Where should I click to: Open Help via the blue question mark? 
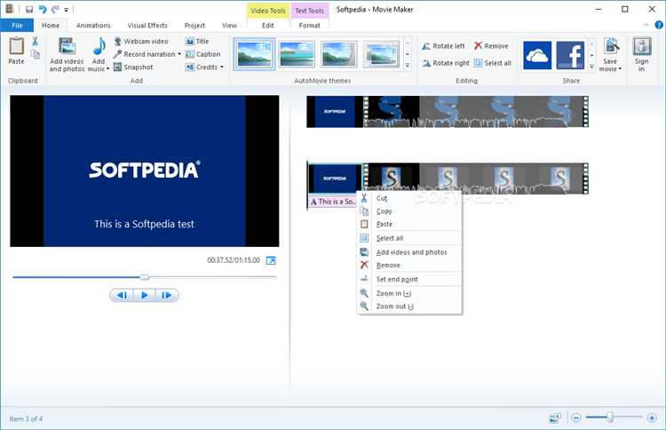[659, 25]
